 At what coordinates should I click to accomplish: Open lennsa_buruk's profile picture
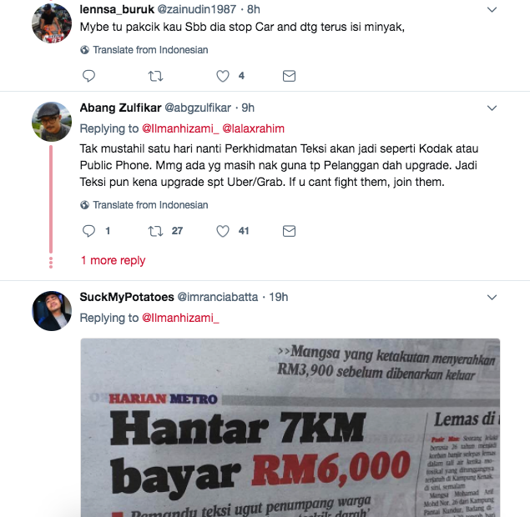pyautogui.click(x=52, y=23)
